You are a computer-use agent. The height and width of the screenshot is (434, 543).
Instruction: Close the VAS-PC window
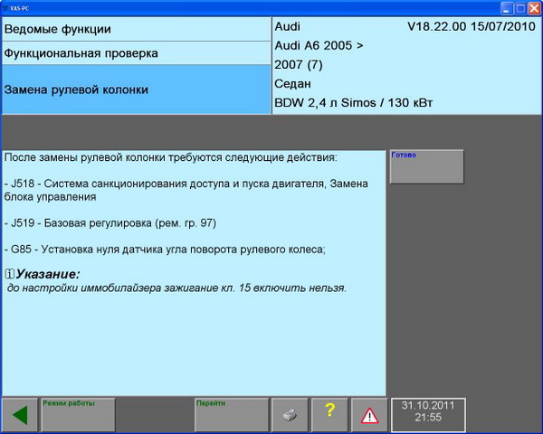(534, 9)
